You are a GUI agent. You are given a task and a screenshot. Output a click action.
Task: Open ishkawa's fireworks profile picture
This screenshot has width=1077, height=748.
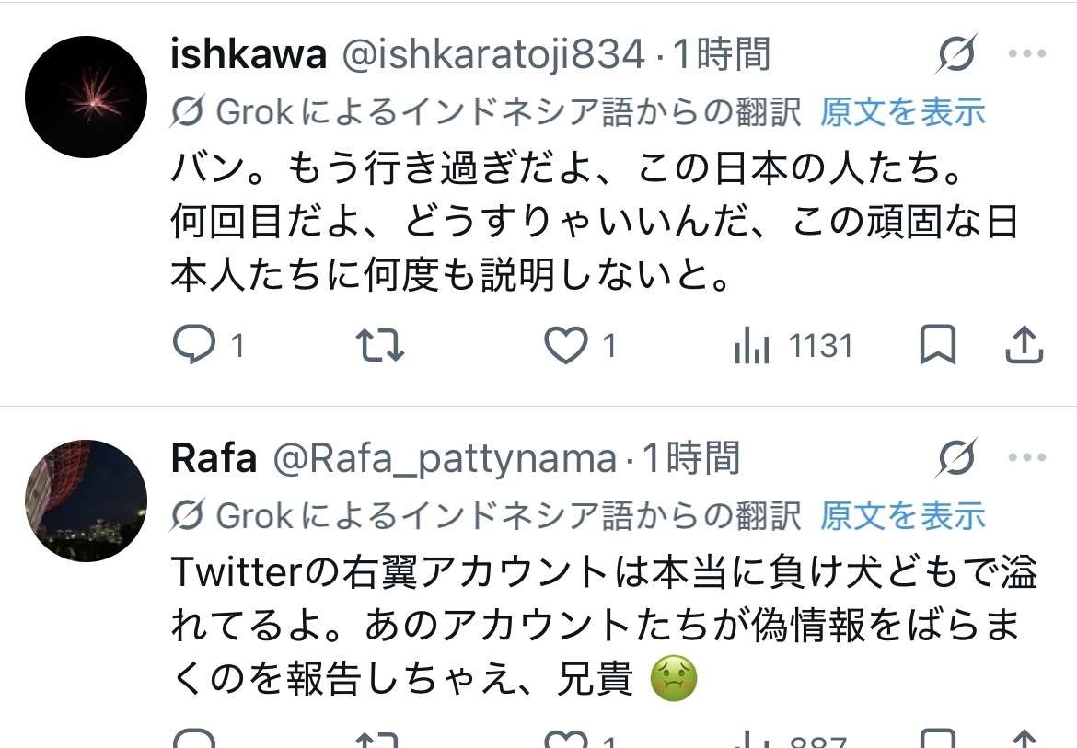[86, 98]
